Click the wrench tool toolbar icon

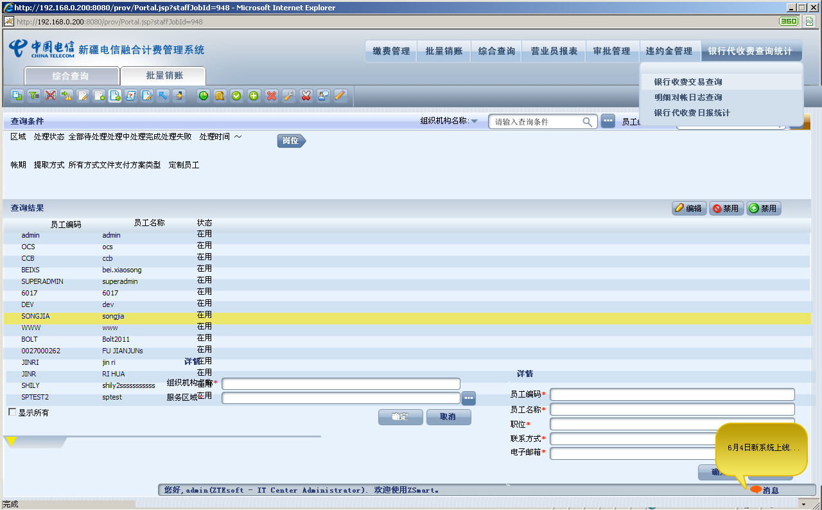coord(288,96)
